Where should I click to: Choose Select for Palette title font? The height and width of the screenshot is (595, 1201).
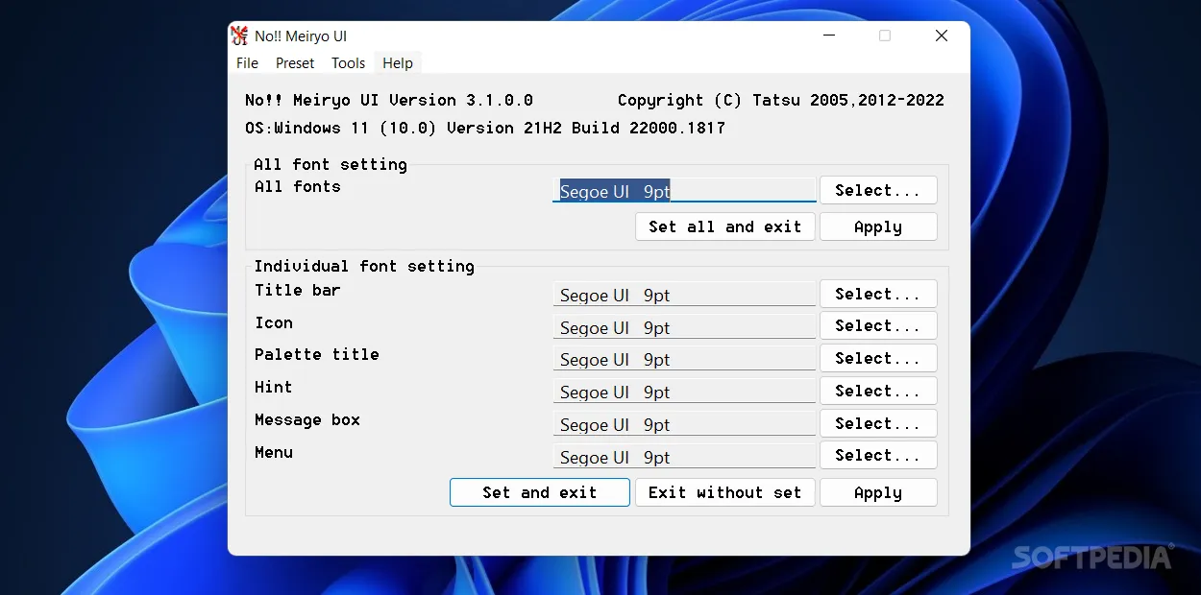[x=877, y=358]
